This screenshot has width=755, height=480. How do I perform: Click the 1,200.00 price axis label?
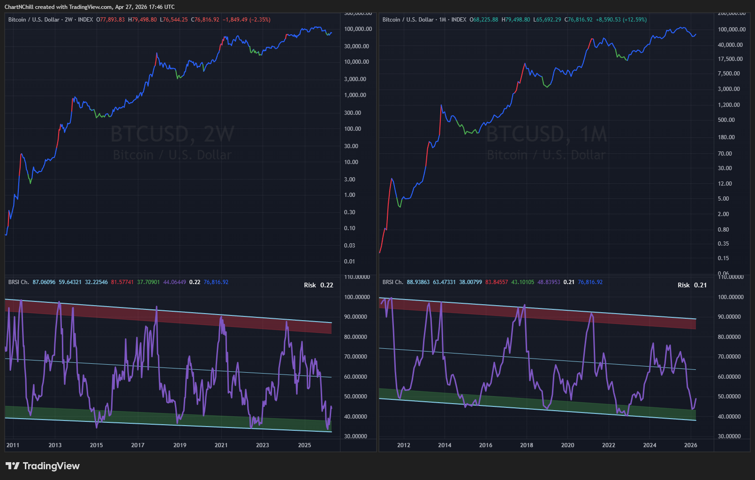[x=729, y=105]
